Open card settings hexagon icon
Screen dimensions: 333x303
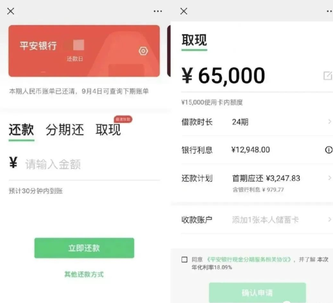[x=143, y=51]
